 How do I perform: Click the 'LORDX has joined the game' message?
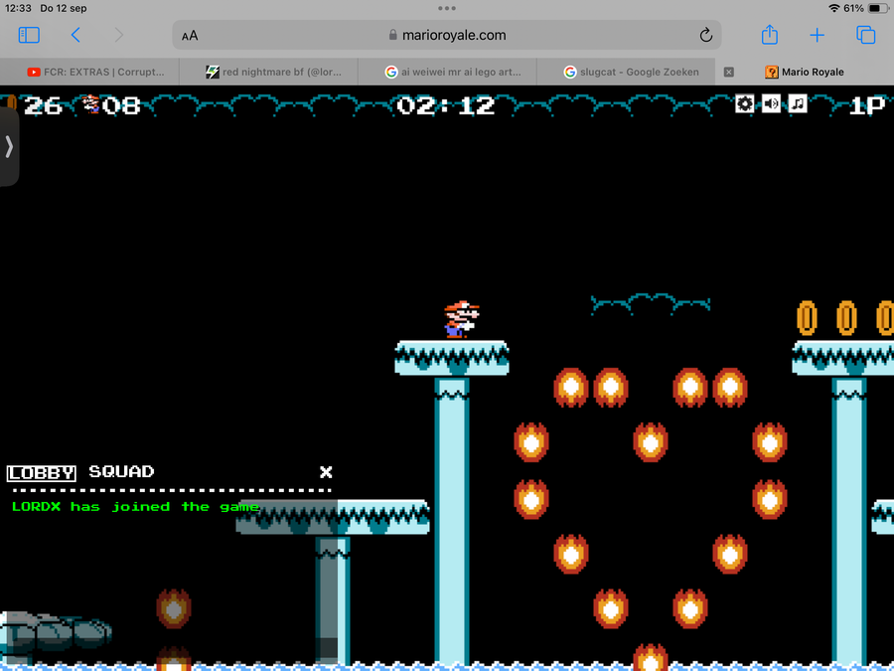pos(135,507)
